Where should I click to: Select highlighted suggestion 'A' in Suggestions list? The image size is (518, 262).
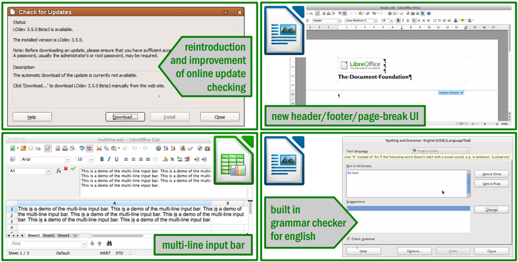pos(408,209)
